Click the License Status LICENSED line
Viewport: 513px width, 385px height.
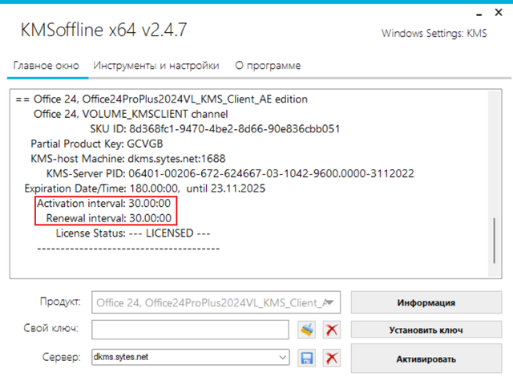click(x=133, y=233)
